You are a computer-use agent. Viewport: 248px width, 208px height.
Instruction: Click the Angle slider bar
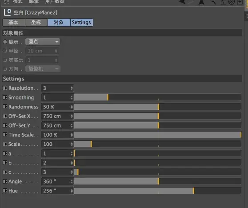(157, 181)
